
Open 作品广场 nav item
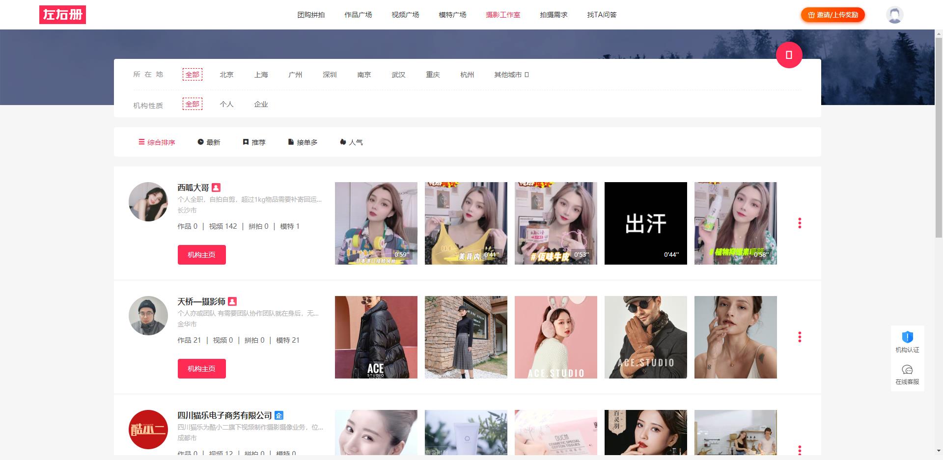point(358,15)
